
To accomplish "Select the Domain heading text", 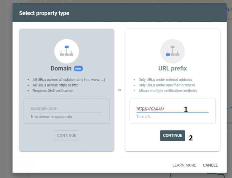I will 61,68.
